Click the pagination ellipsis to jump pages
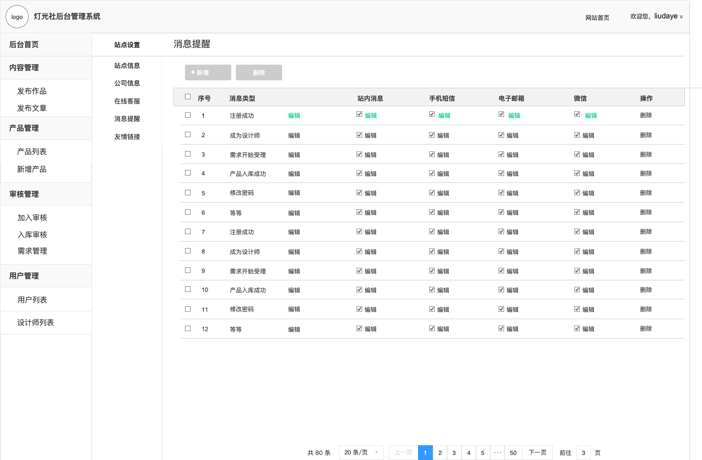The width and height of the screenshot is (702, 460). (497, 453)
